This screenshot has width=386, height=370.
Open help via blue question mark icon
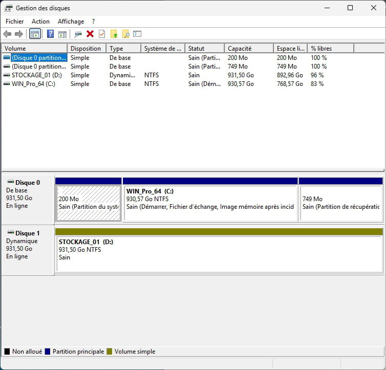pyautogui.click(x=50, y=34)
